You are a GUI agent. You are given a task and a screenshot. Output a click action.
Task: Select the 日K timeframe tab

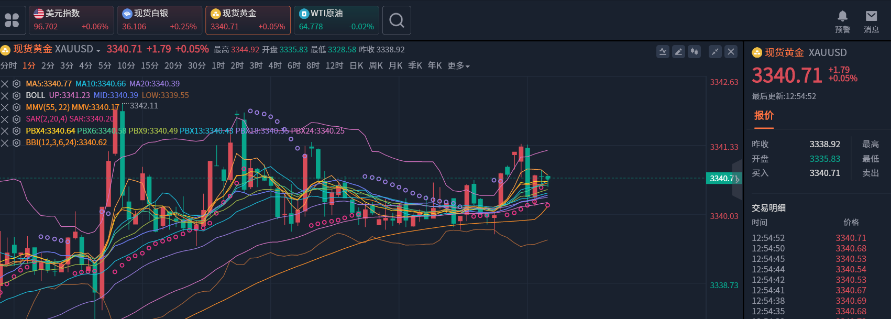[x=356, y=66]
